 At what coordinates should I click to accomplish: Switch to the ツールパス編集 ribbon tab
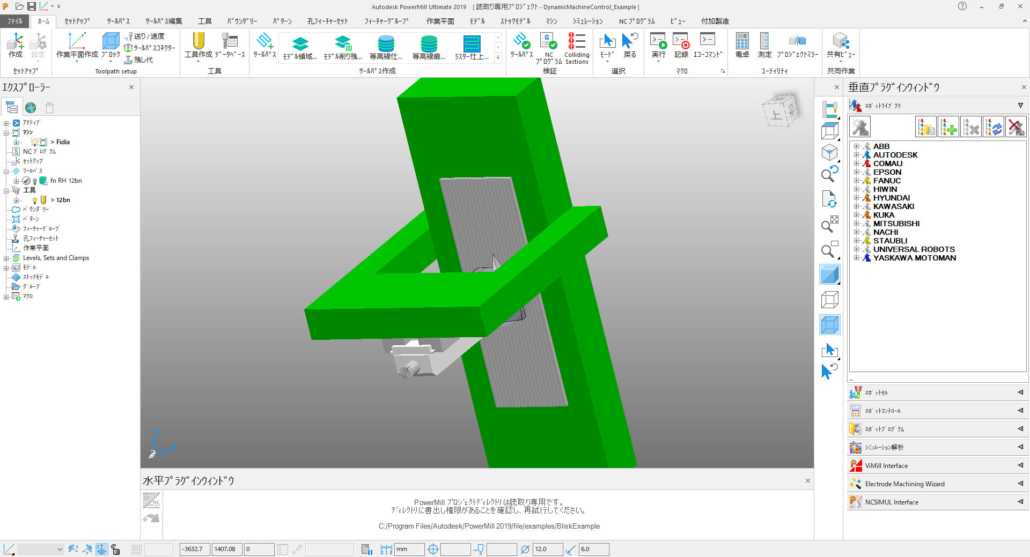point(164,21)
